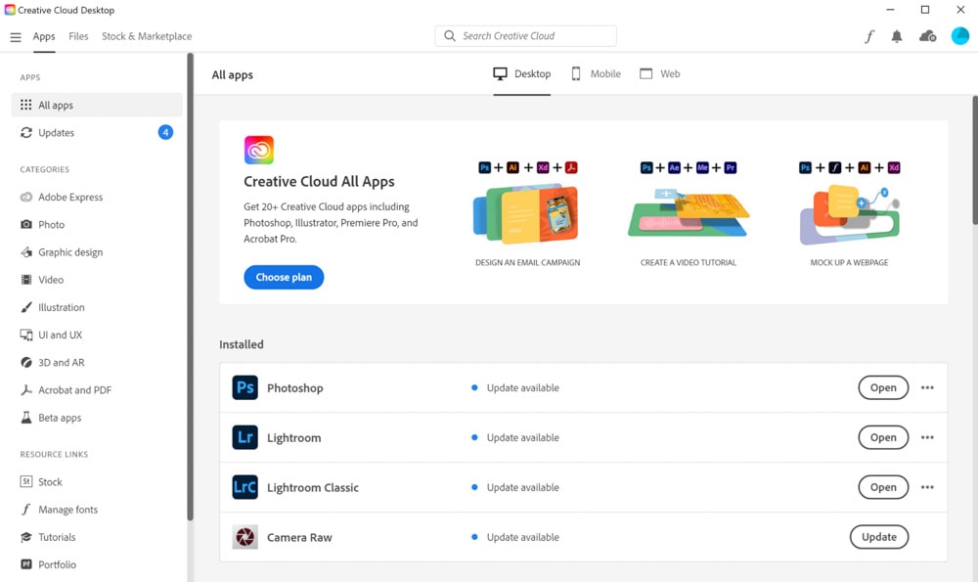This screenshot has width=978, height=582.
Task: Click the sidebar vertical scrollbar
Action: [191, 287]
